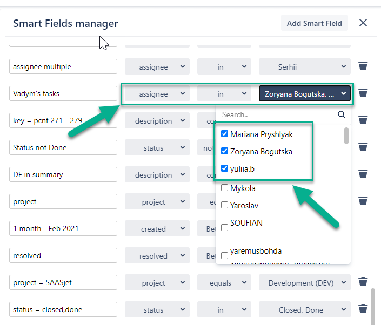The height and width of the screenshot is (325, 381).
Task: Open description dropdown for DF in summary
Action: [157, 174]
